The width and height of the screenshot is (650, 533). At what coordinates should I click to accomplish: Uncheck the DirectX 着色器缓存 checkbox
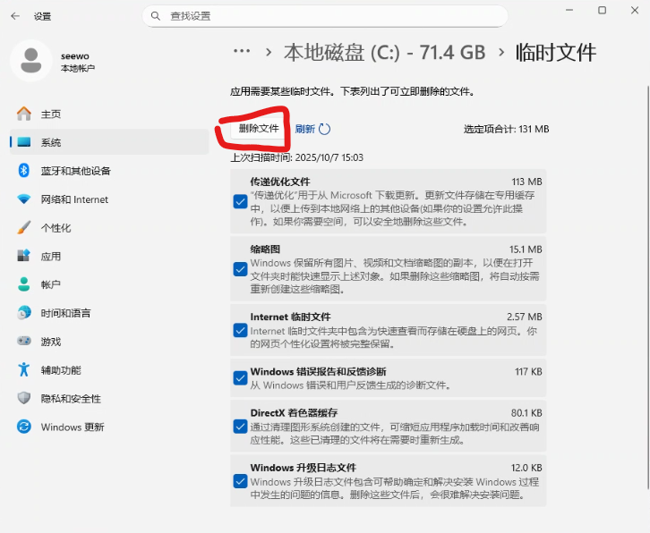[x=241, y=427]
